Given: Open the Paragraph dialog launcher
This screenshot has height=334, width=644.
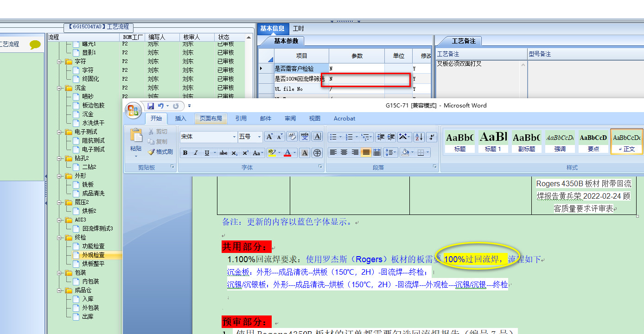Looking at the screenshot, I should click(x=435, y=166).
